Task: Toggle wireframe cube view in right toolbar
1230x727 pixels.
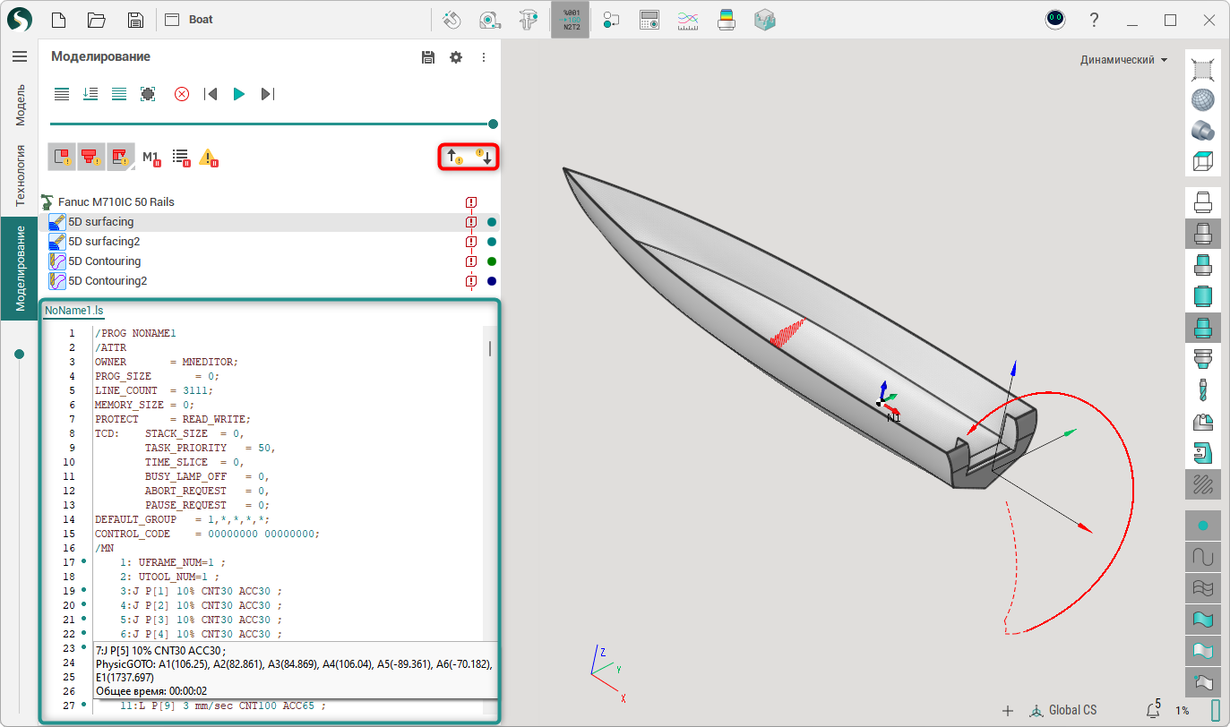Action: (x=1202, y=162)
